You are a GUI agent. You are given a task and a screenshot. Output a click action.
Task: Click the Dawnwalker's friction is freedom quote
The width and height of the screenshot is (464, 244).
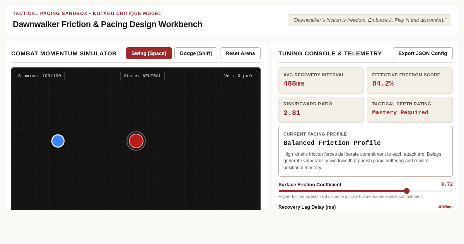pyautogui.click(x=369, y=20)
